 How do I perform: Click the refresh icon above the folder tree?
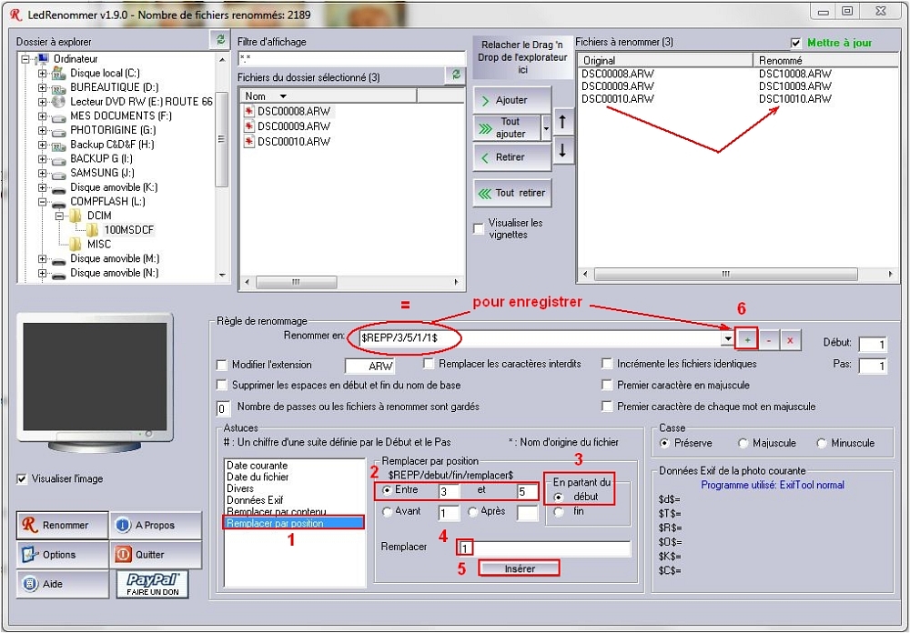coord(220,39)
